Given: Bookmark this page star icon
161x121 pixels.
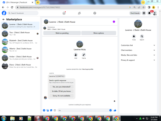Looking at the screenshot, I should [144, 7].
